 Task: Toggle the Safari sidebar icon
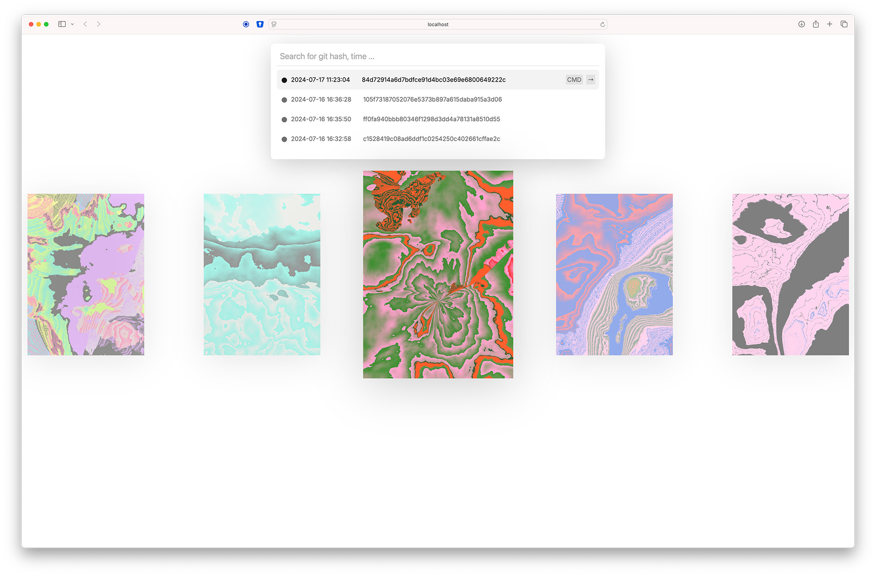tap(62, 24)
